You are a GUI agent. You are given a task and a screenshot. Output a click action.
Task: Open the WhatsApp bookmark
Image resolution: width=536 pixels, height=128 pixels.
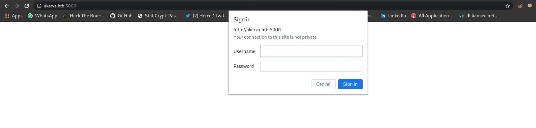tap(43, 16)
